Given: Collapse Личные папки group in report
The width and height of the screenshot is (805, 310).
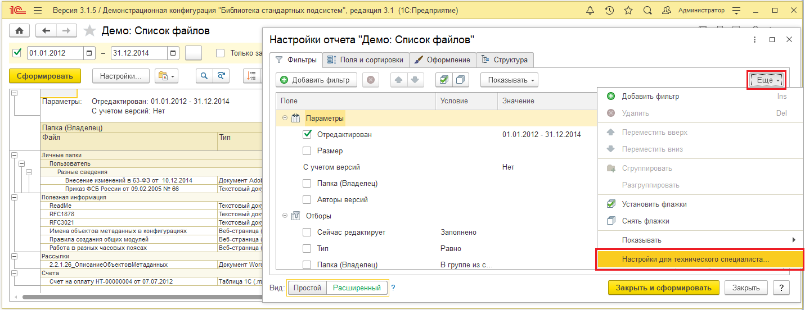Looking at the screenshot, I should tap(14, 155).
